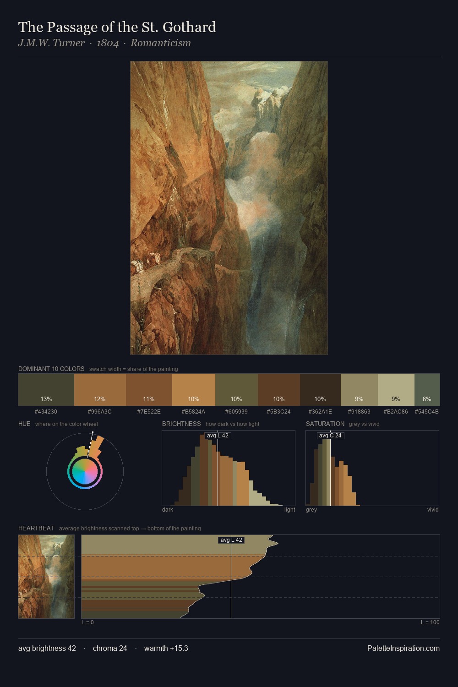Click the saturation histogram chart
458x687 pixels.
pyautogui.click(x=372, y=468)
